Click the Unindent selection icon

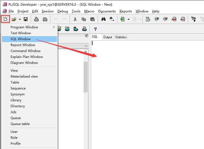(165, 19)
